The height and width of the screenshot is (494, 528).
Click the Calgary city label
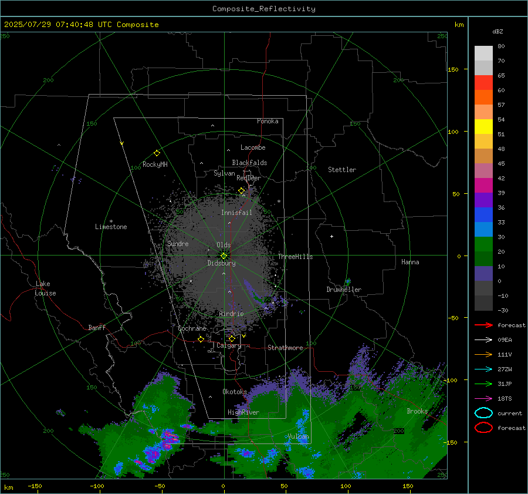tap(229, 345)
